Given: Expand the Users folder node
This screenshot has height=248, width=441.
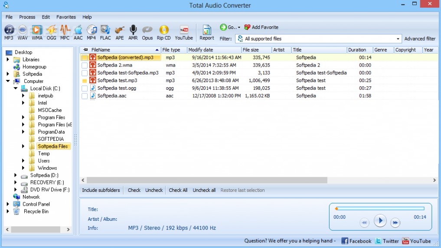Looking at the screenshot, I should pyautogui.click(x=23, y=161).
